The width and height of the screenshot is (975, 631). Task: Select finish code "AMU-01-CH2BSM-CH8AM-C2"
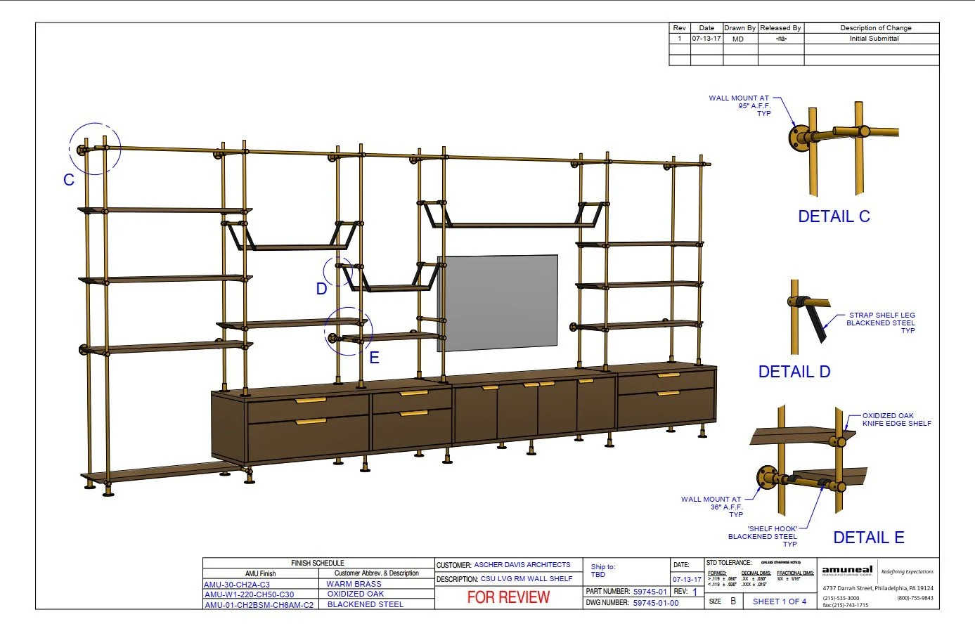[x=259, y=604]
